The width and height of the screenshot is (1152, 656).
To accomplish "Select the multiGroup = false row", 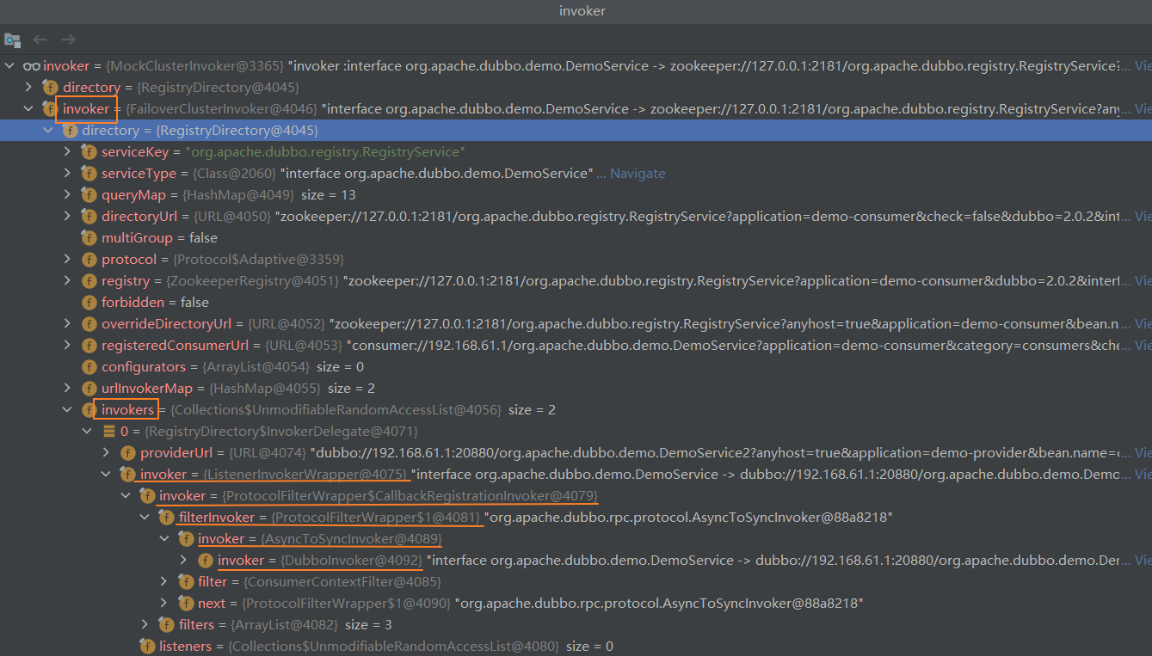I will point(576,238).
